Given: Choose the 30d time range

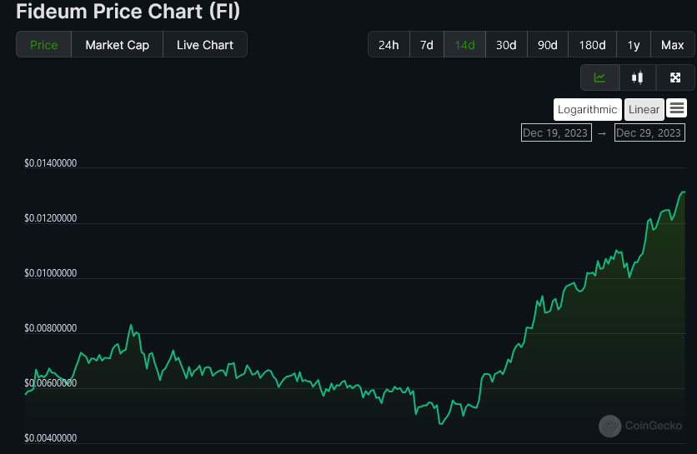Looking at the screenshot, I should point(506,45).
